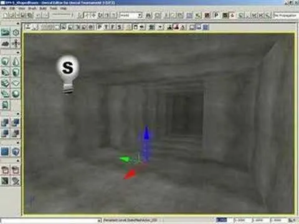
Task: Click the command line input field
Action: tap(49, 220)
